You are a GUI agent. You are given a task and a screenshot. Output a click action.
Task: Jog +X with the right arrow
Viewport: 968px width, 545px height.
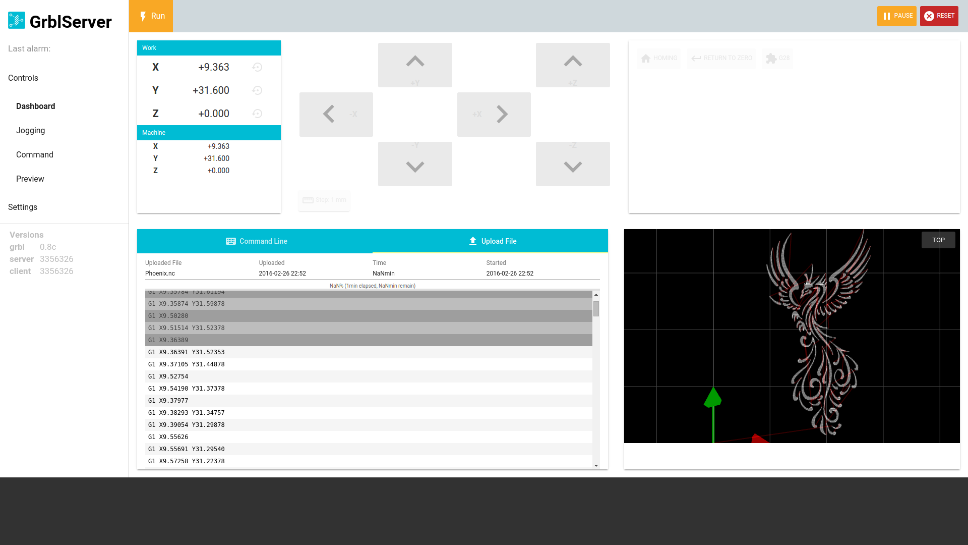pos(494,115)
